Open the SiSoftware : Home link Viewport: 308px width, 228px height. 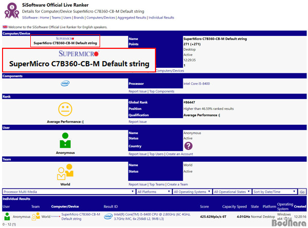coord(35,17)
